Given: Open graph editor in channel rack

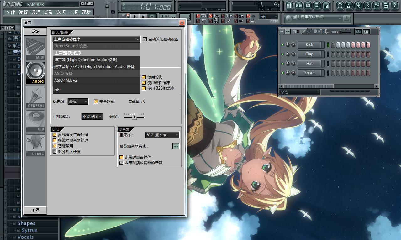Looking at the screenshot, I should [x=358, y=32].
